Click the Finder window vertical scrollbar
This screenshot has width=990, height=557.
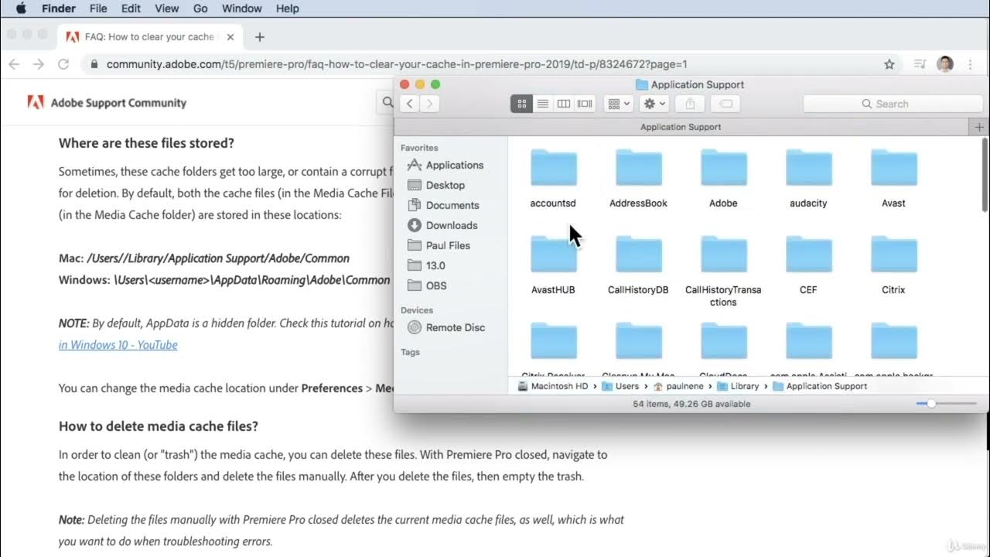985,175
